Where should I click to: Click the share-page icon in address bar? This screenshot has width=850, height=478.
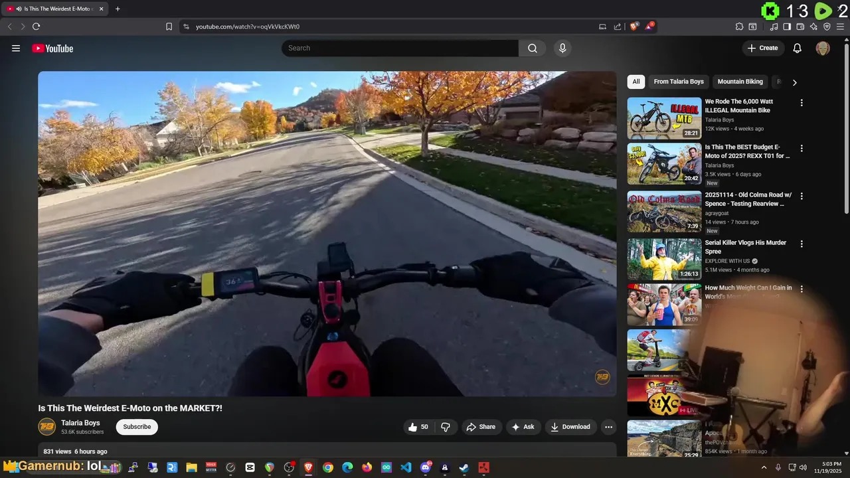(x=618, y=27)
